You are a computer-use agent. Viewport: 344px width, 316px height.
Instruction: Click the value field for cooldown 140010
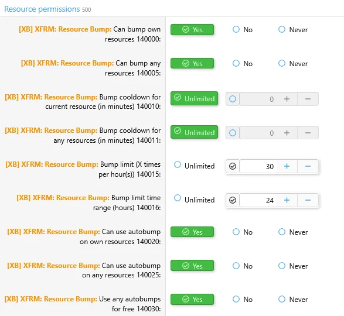tap(258, 99)
